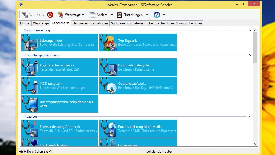Click 'Testet die SIMD-Einheiten des Prozessors' text
The image size is (275, 155).
click(147, 131)
